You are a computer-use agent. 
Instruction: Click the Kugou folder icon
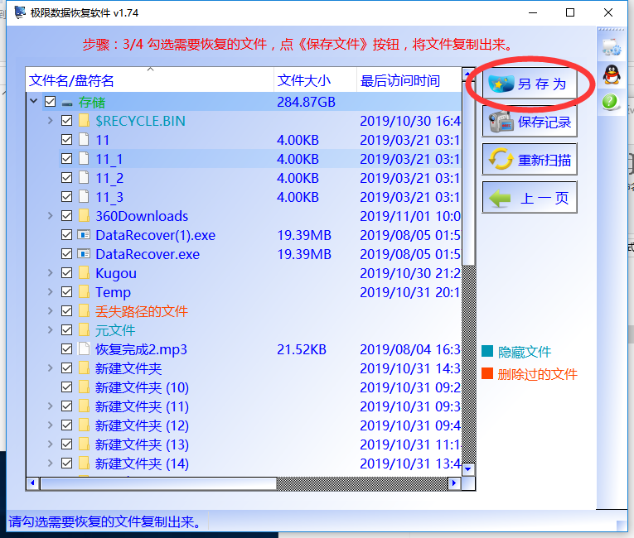pyautogui.click(x=84, y=273)
